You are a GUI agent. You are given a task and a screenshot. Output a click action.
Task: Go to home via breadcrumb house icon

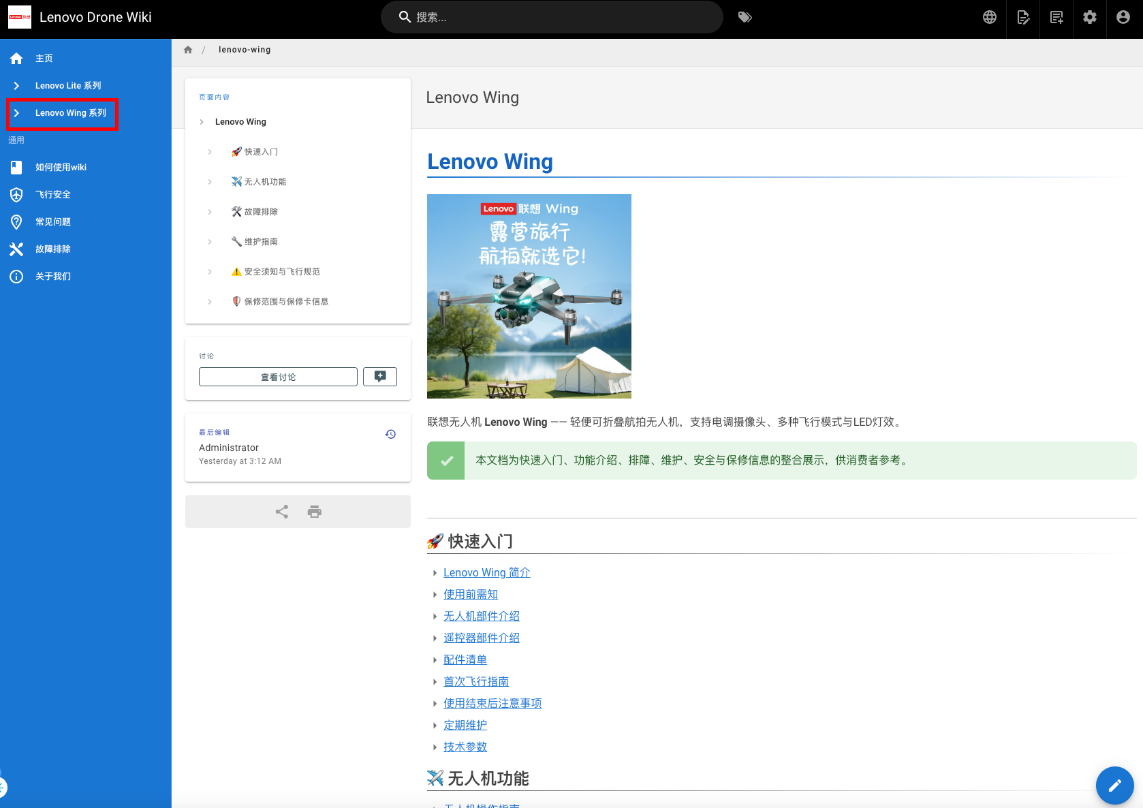tap(188, 50)
